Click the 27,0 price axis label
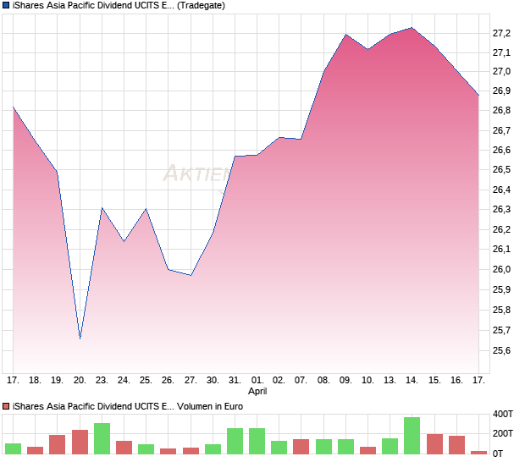The height and width of the screenshot is (462, 525). (501, 71)
